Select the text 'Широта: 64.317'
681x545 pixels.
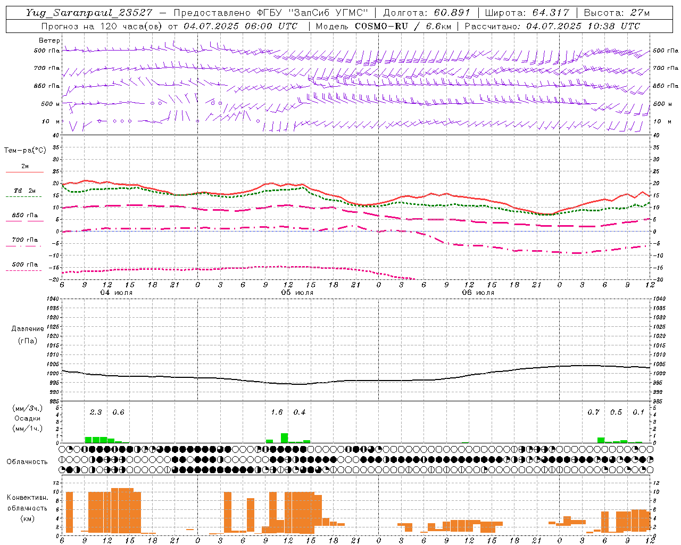[x=527, y=13]
